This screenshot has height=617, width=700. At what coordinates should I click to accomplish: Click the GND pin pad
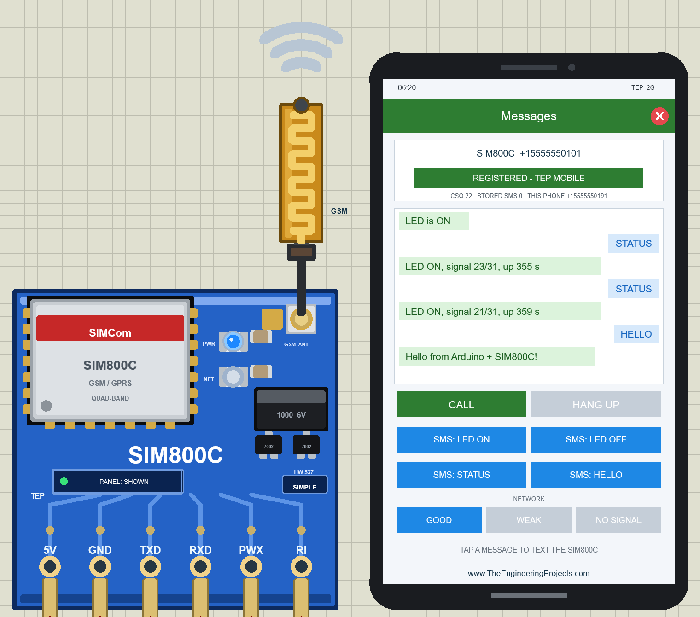tap(100, 566)
